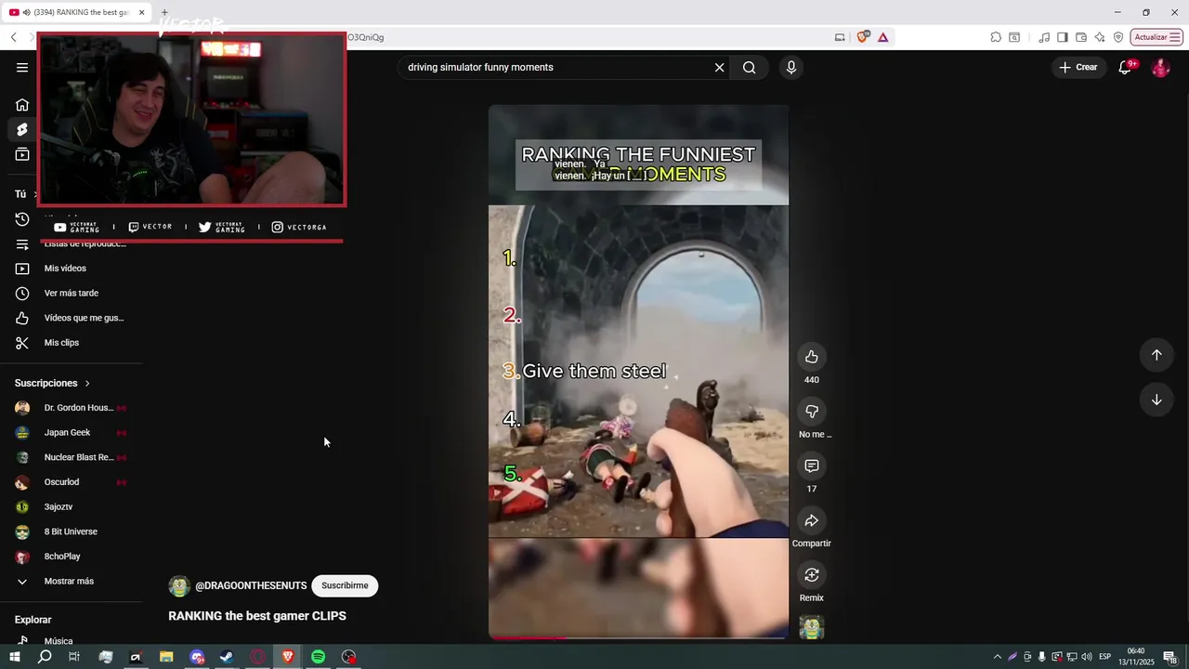Open media control music note icon

[1044, 37]
